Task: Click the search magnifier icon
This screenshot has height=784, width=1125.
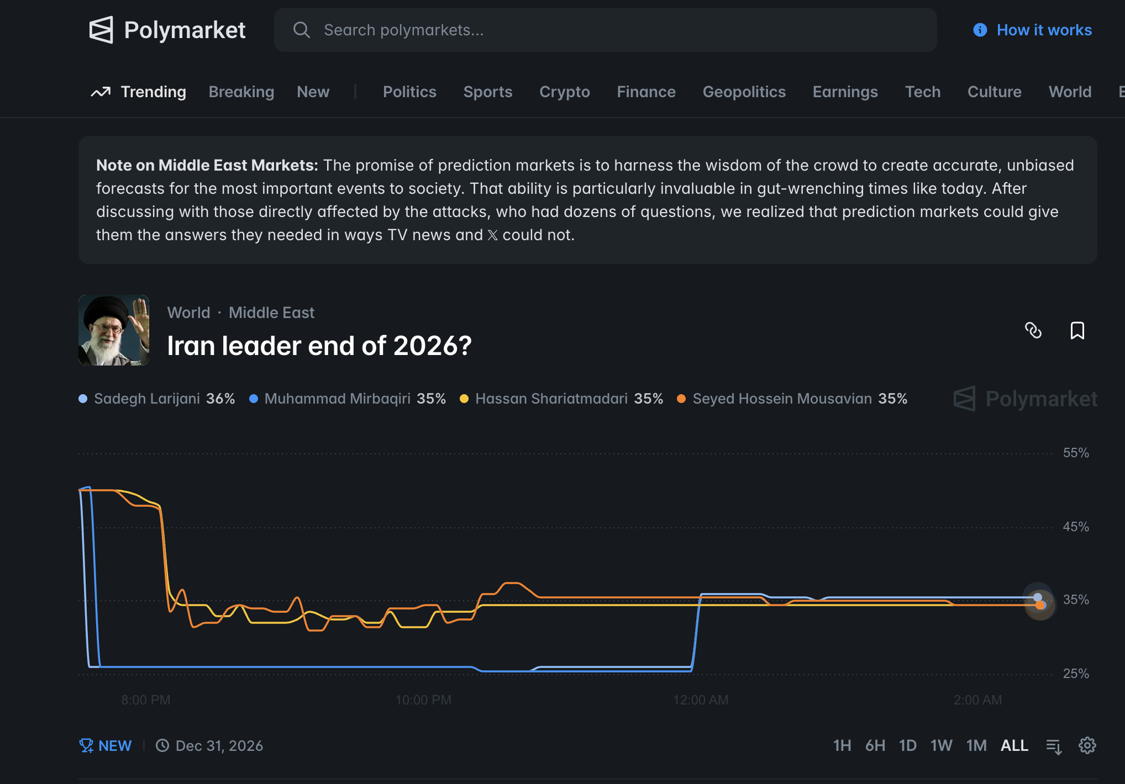Action: coord(301,30)
